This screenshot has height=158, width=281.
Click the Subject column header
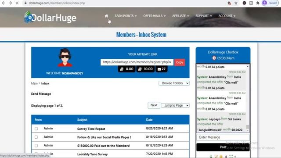pyautogui.click(x=82, y=120)
